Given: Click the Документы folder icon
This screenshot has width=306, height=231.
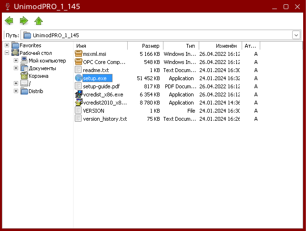Looking at the screenshot, I should point(24,68).
